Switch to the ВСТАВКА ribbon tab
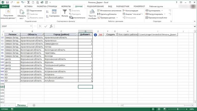This screenshot has height=111, width=197. click(28, 6)
